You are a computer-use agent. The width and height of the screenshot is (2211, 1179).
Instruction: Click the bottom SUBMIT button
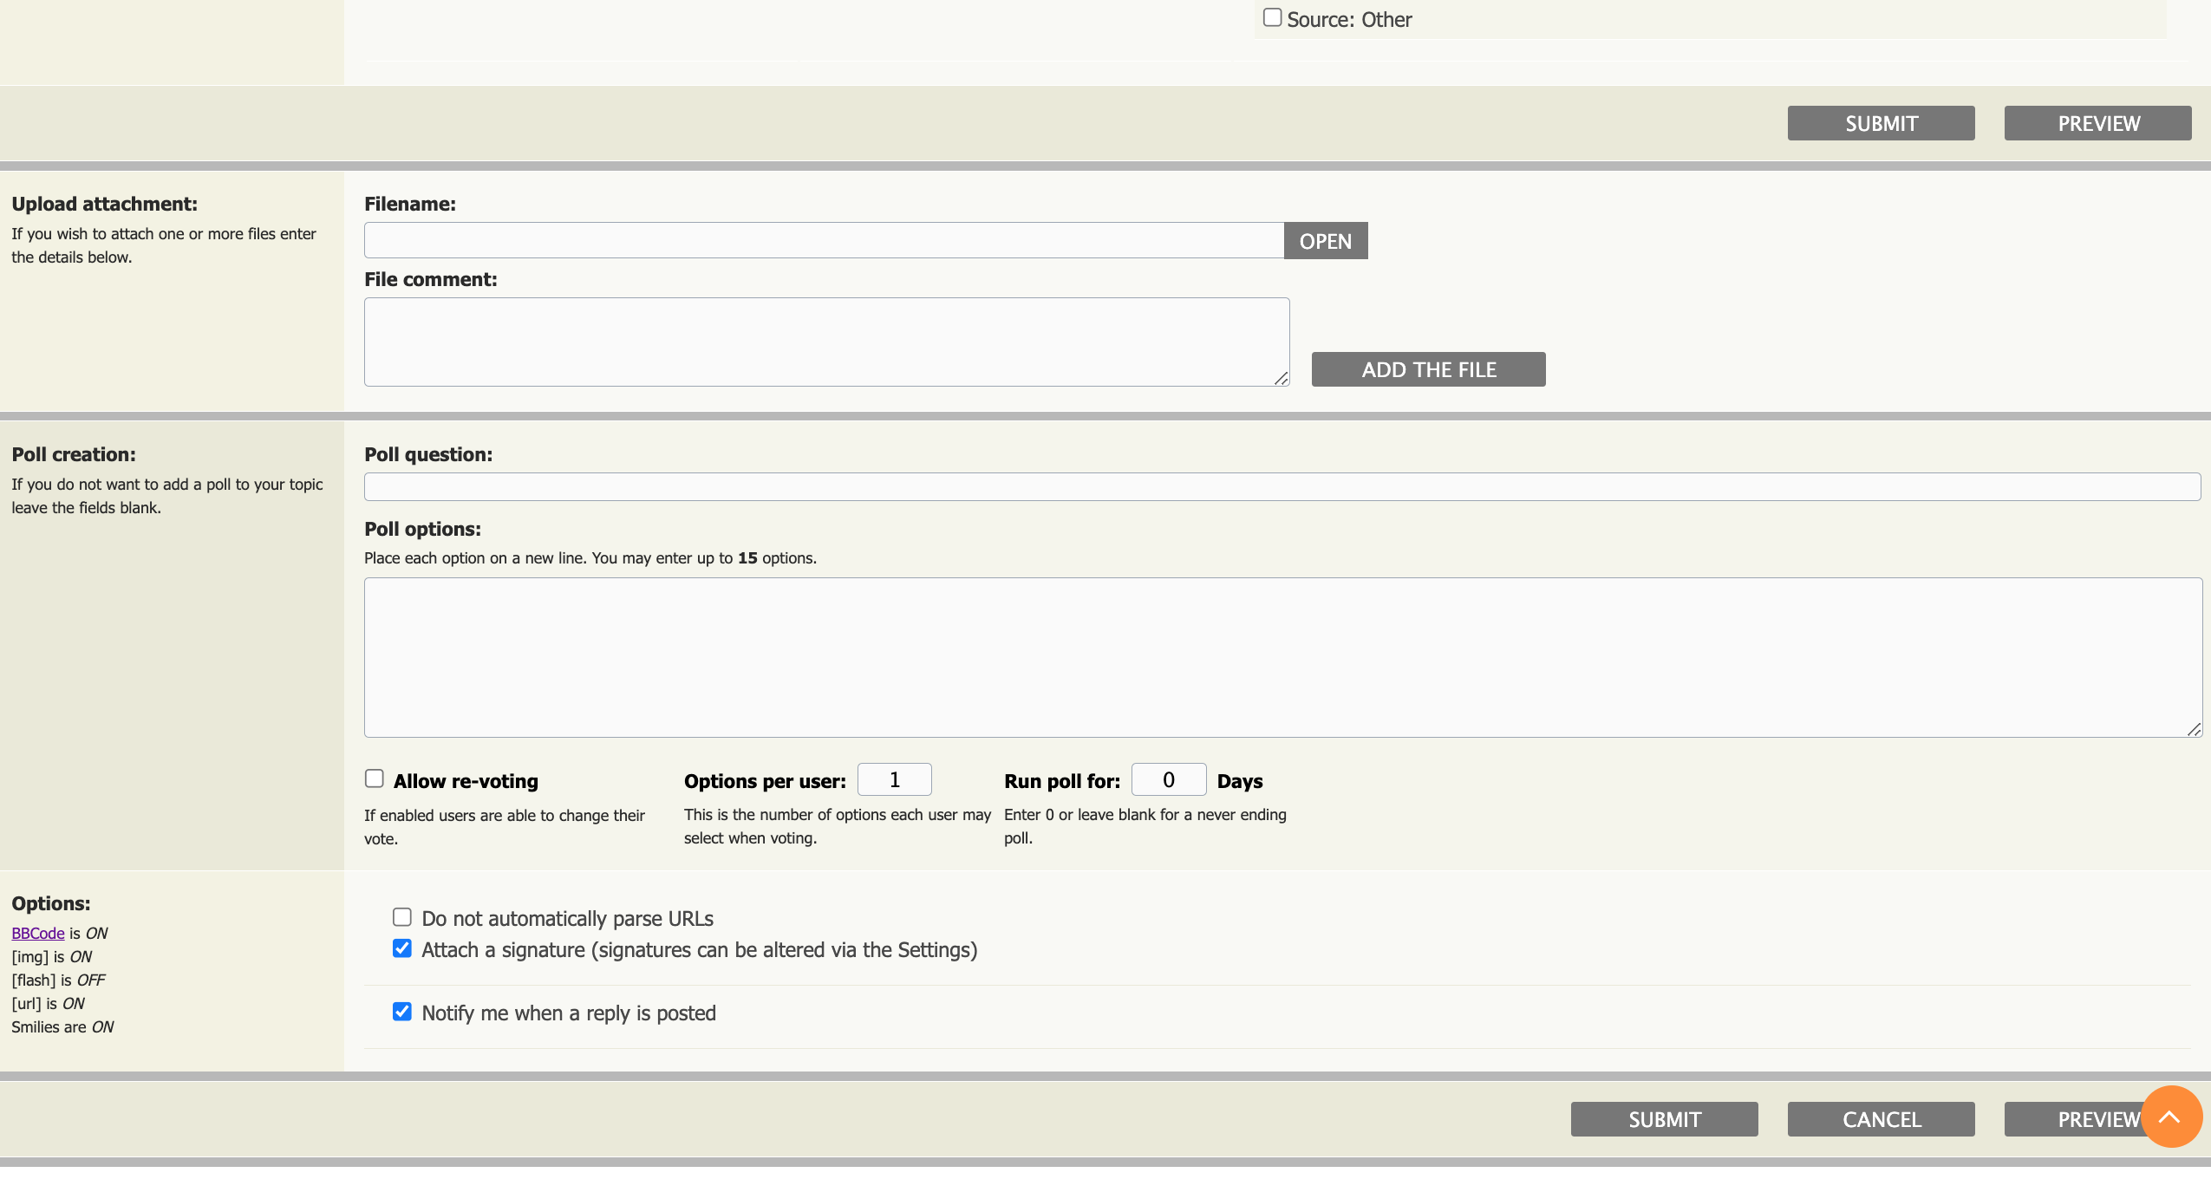(1662, 1119)
